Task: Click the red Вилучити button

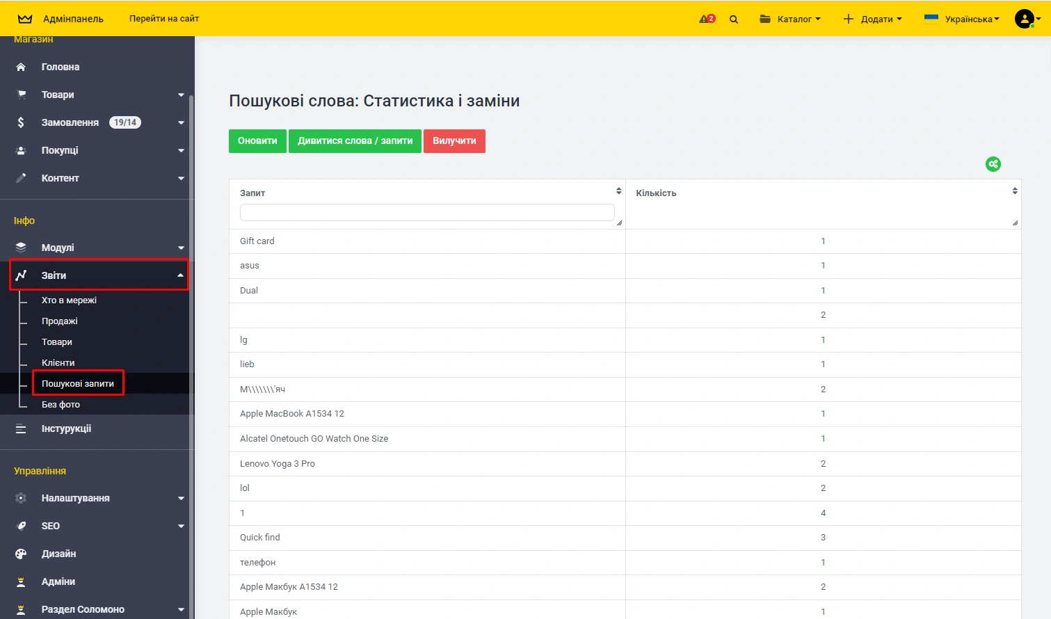Action: [454, 141]
